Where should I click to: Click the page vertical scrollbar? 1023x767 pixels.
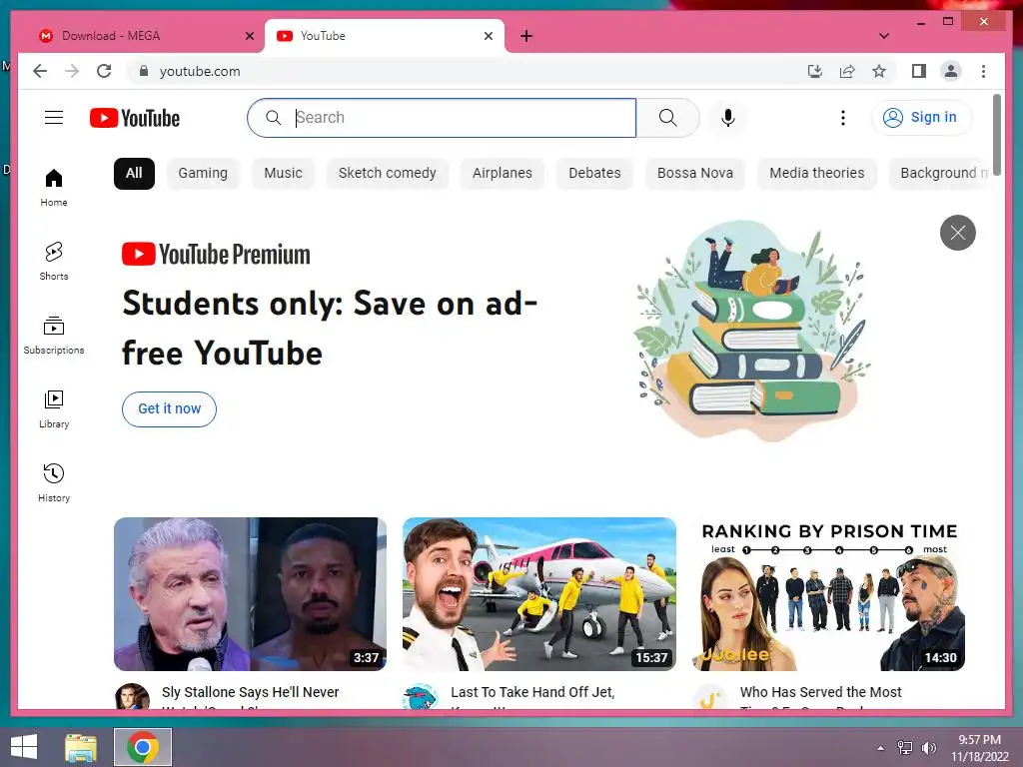click(x=997, y=134)
